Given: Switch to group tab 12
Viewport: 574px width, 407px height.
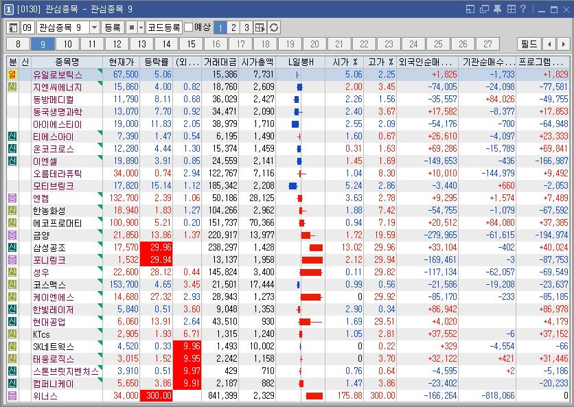Looking at the screenshot, I should pos(117,45).
